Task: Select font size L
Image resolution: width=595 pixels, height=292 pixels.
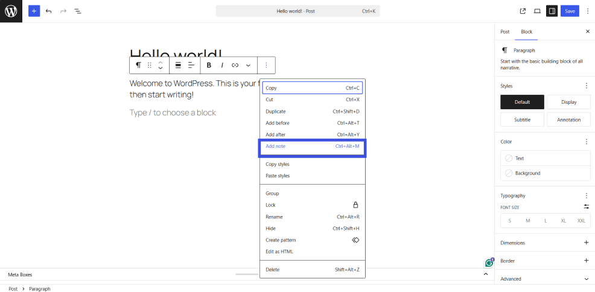Action: coord(546,221)
